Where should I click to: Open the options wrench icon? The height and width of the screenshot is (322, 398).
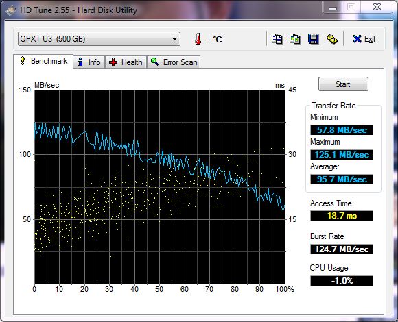(331, 39)
